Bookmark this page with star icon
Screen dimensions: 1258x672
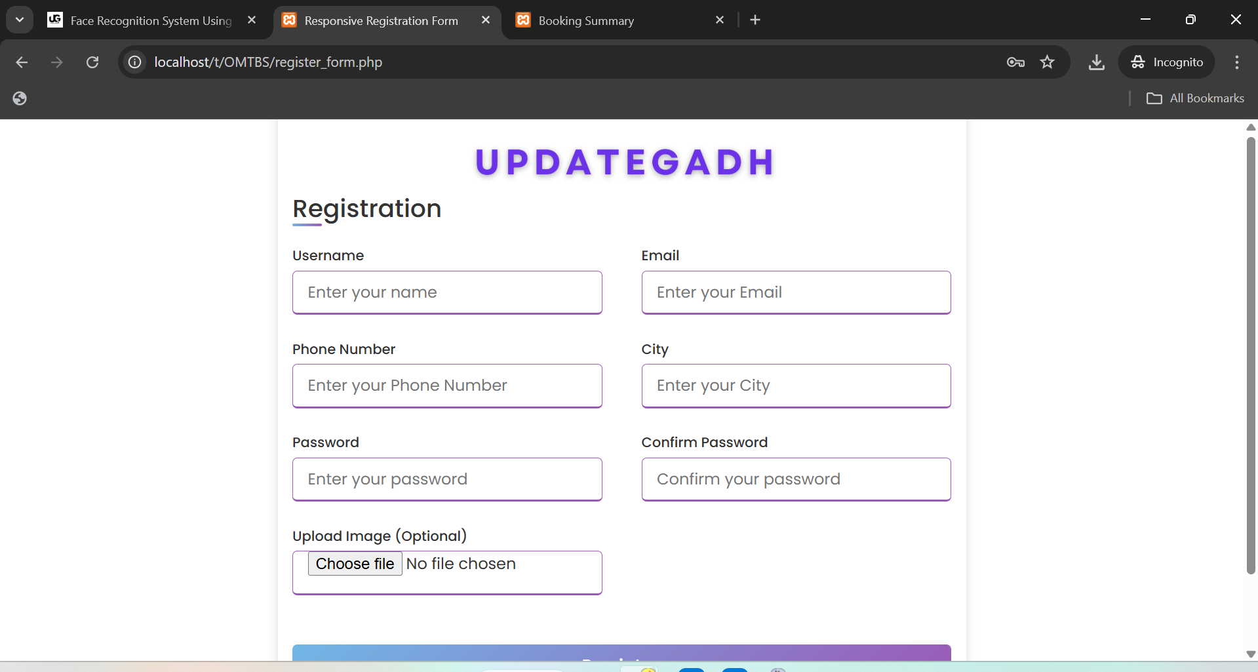tap(1048, 62)
